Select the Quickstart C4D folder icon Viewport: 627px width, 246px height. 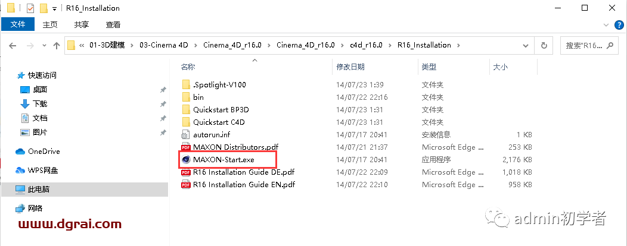[186, 122]
